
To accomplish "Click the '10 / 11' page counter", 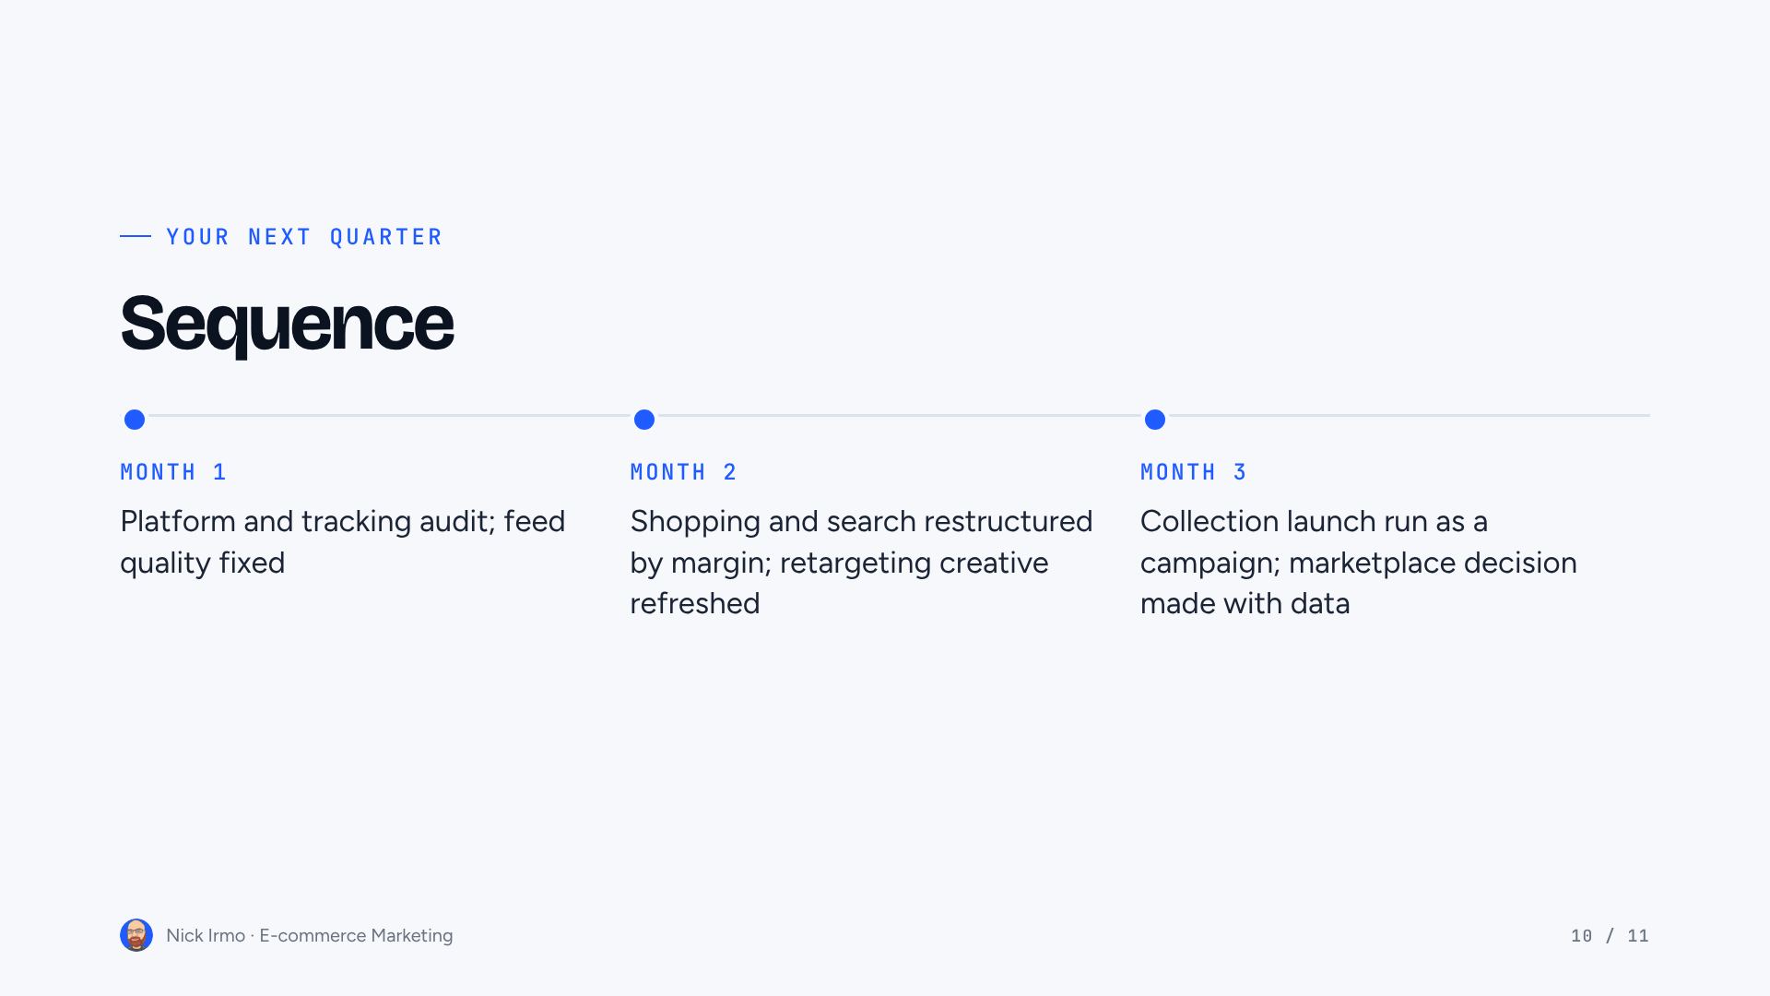I will 1610,936.
